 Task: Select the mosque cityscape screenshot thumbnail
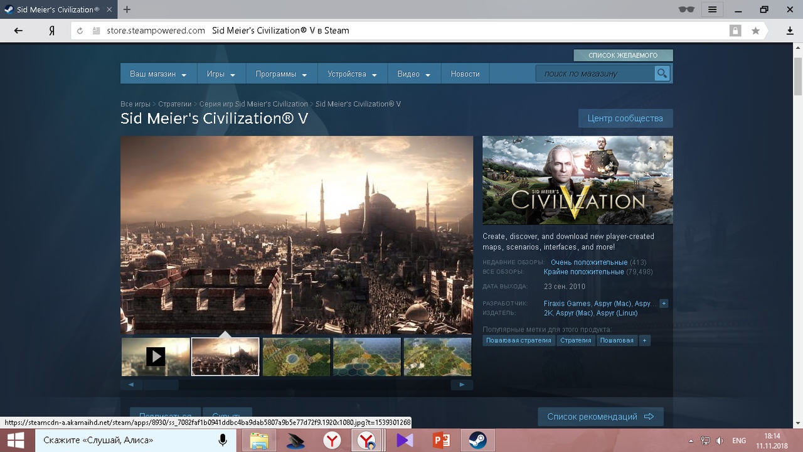tap(225, 357)
